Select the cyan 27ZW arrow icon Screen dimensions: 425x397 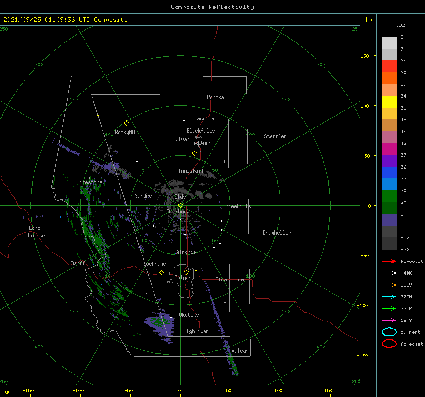tap(389, 297)
